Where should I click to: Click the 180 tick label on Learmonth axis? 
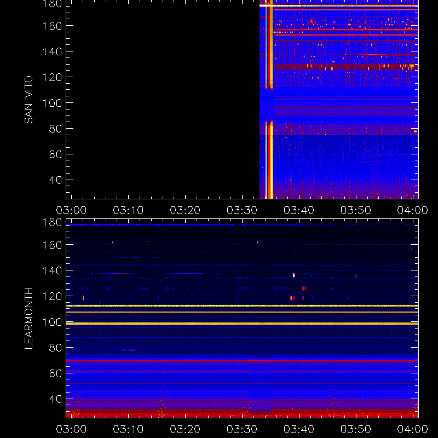pos(52,222)
